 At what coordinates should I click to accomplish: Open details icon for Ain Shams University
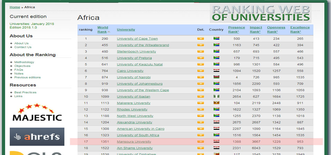[x=201, y=148]
